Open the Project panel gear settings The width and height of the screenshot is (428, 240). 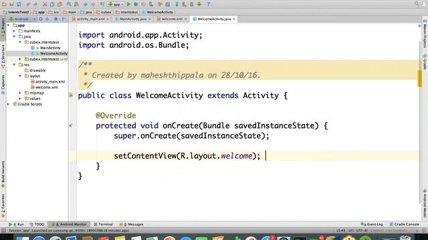[56, 19]
